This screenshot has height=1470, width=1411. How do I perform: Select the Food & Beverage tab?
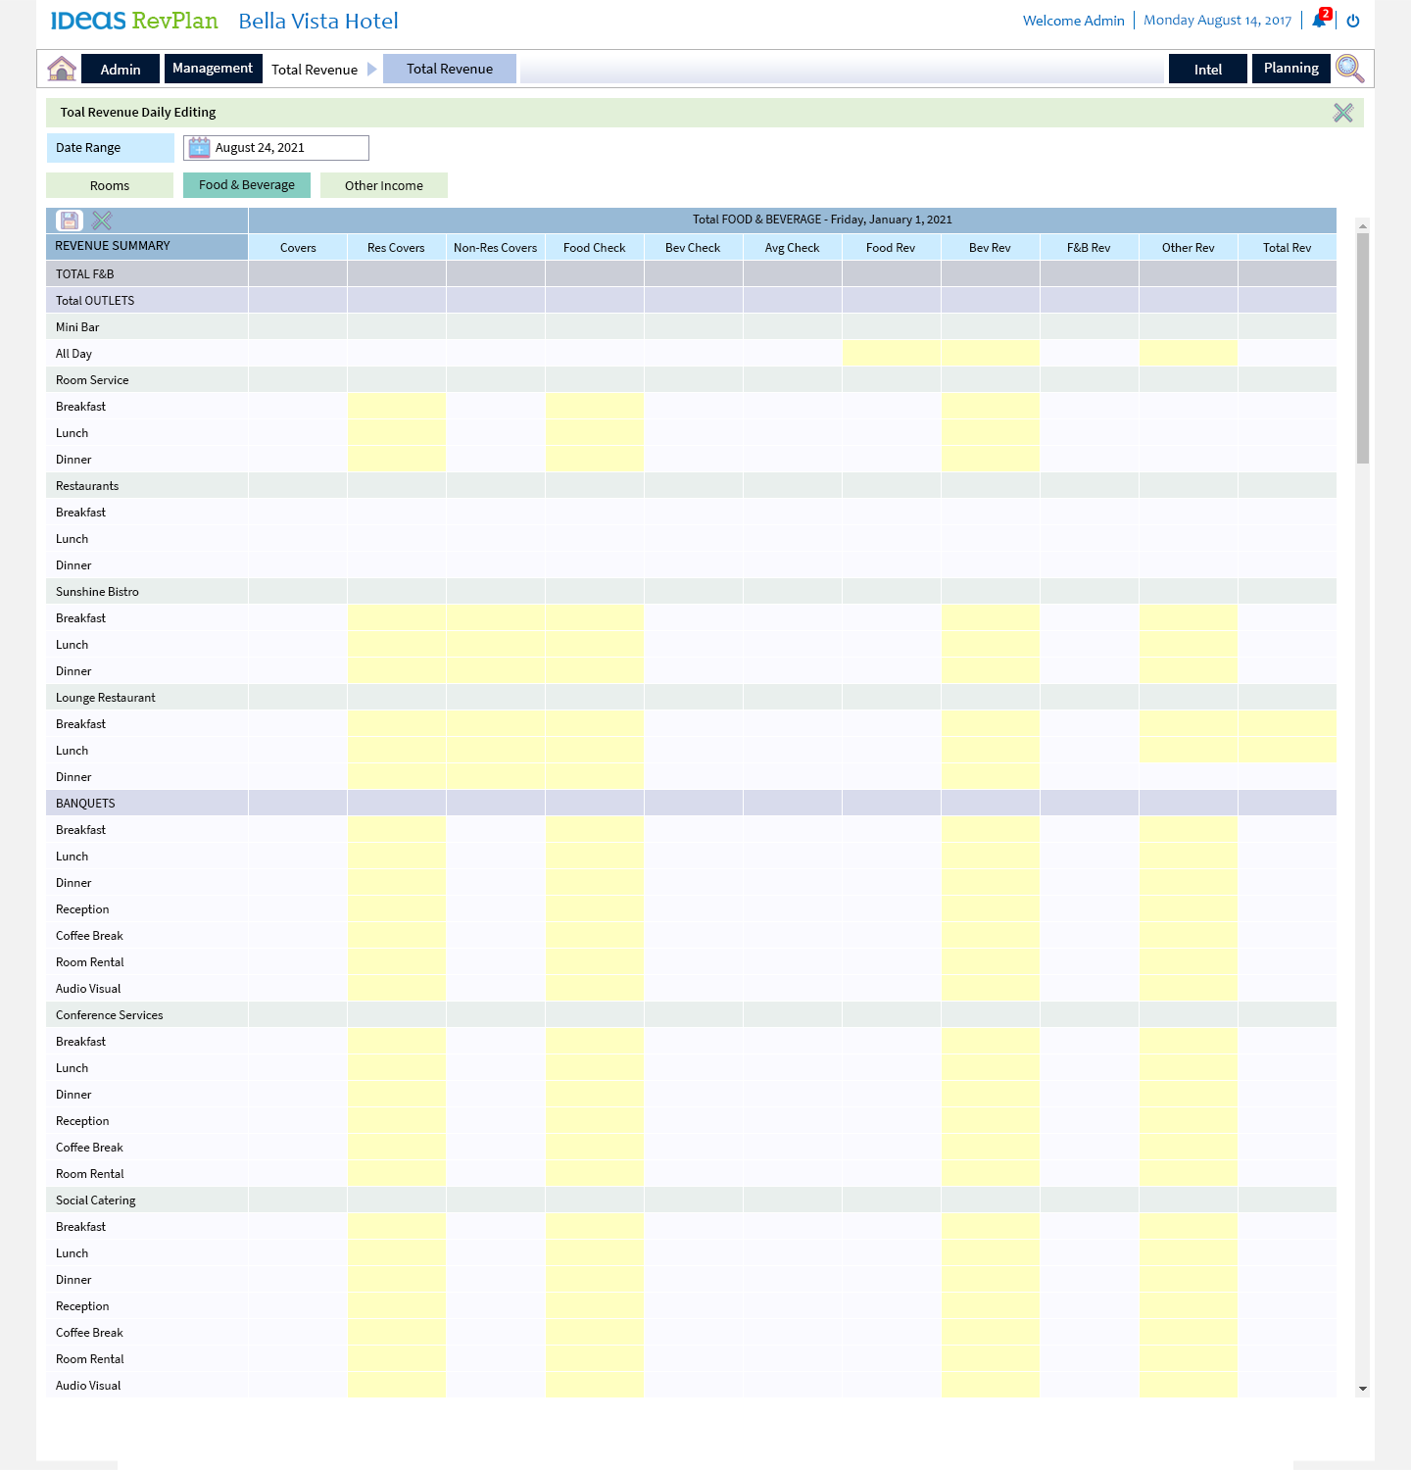(x=247, y=185)
